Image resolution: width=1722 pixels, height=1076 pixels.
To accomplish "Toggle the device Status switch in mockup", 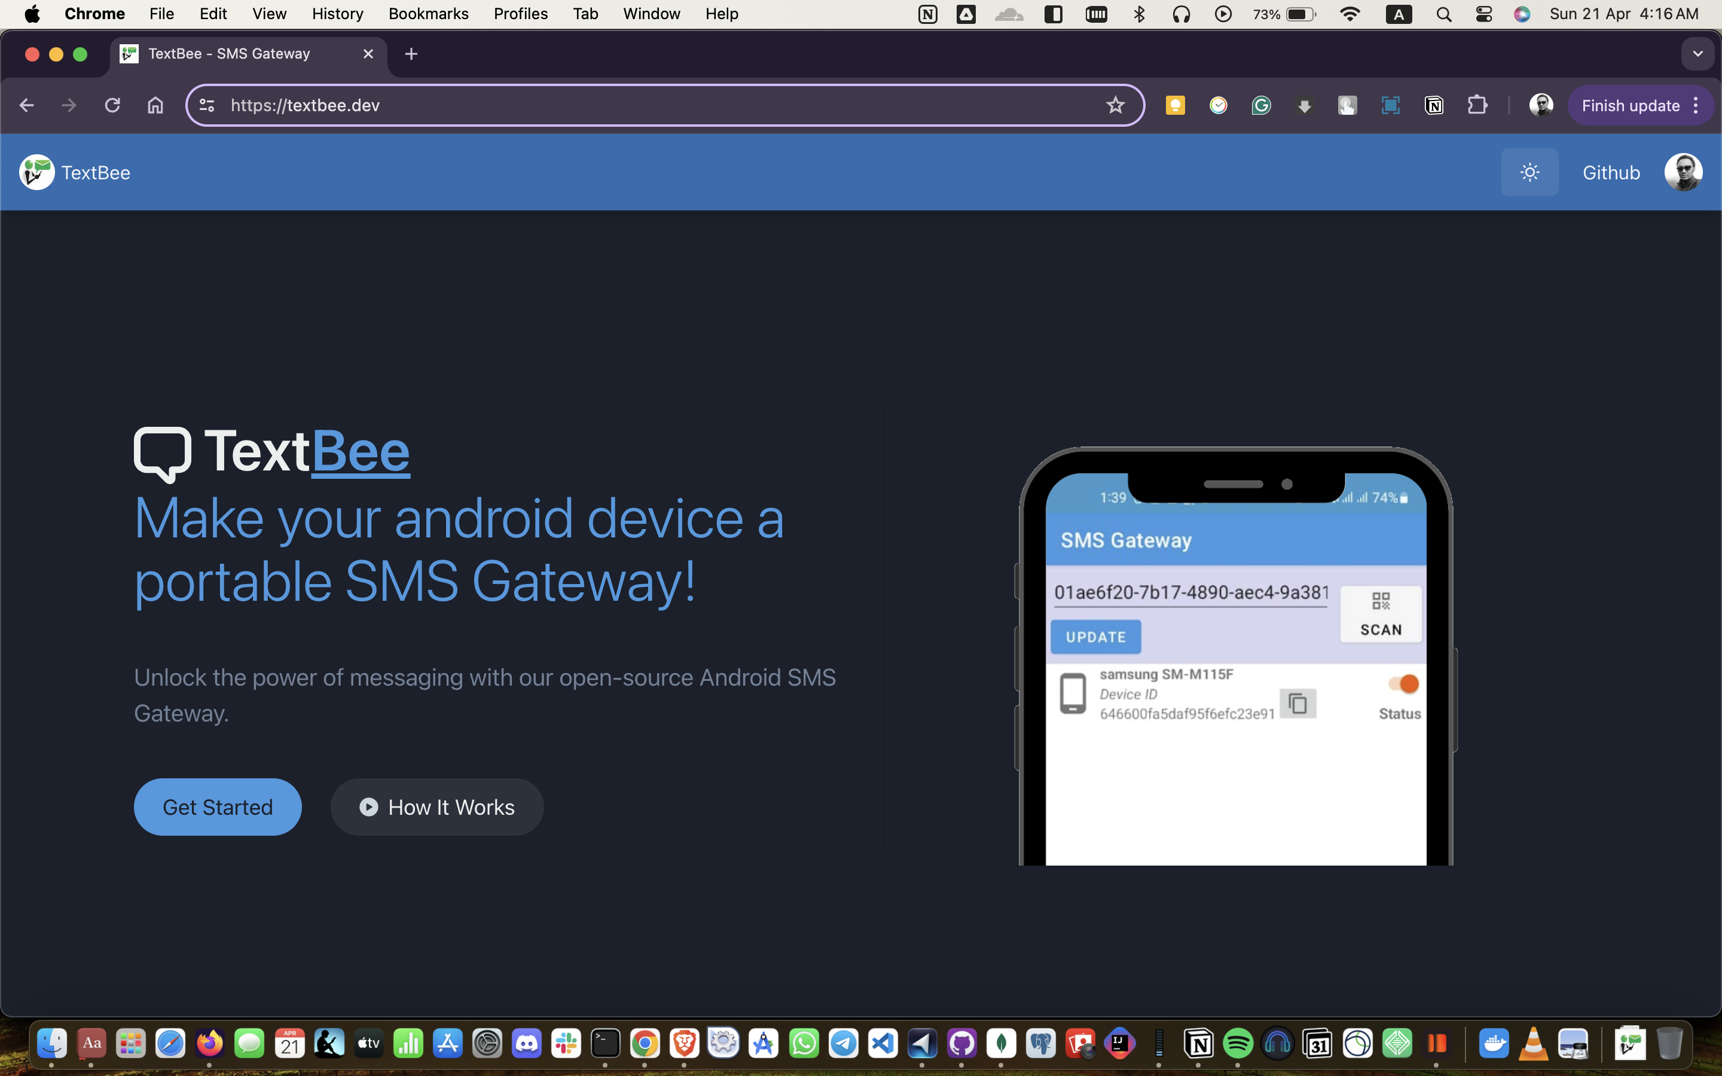I will tap(1404, 684).
